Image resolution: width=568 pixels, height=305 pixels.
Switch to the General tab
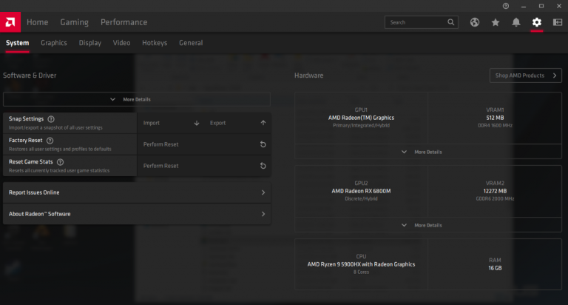click(191, 43)
